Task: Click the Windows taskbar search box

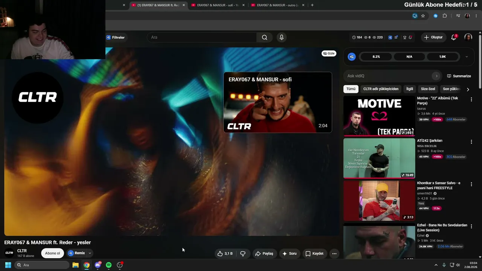Action: 42,265
